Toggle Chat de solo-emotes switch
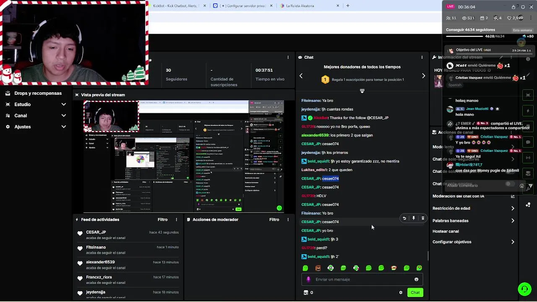This screenshot has height=302, width=537. (510, 184)
